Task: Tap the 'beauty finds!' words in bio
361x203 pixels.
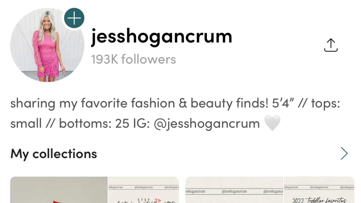Action: (229, 103)
